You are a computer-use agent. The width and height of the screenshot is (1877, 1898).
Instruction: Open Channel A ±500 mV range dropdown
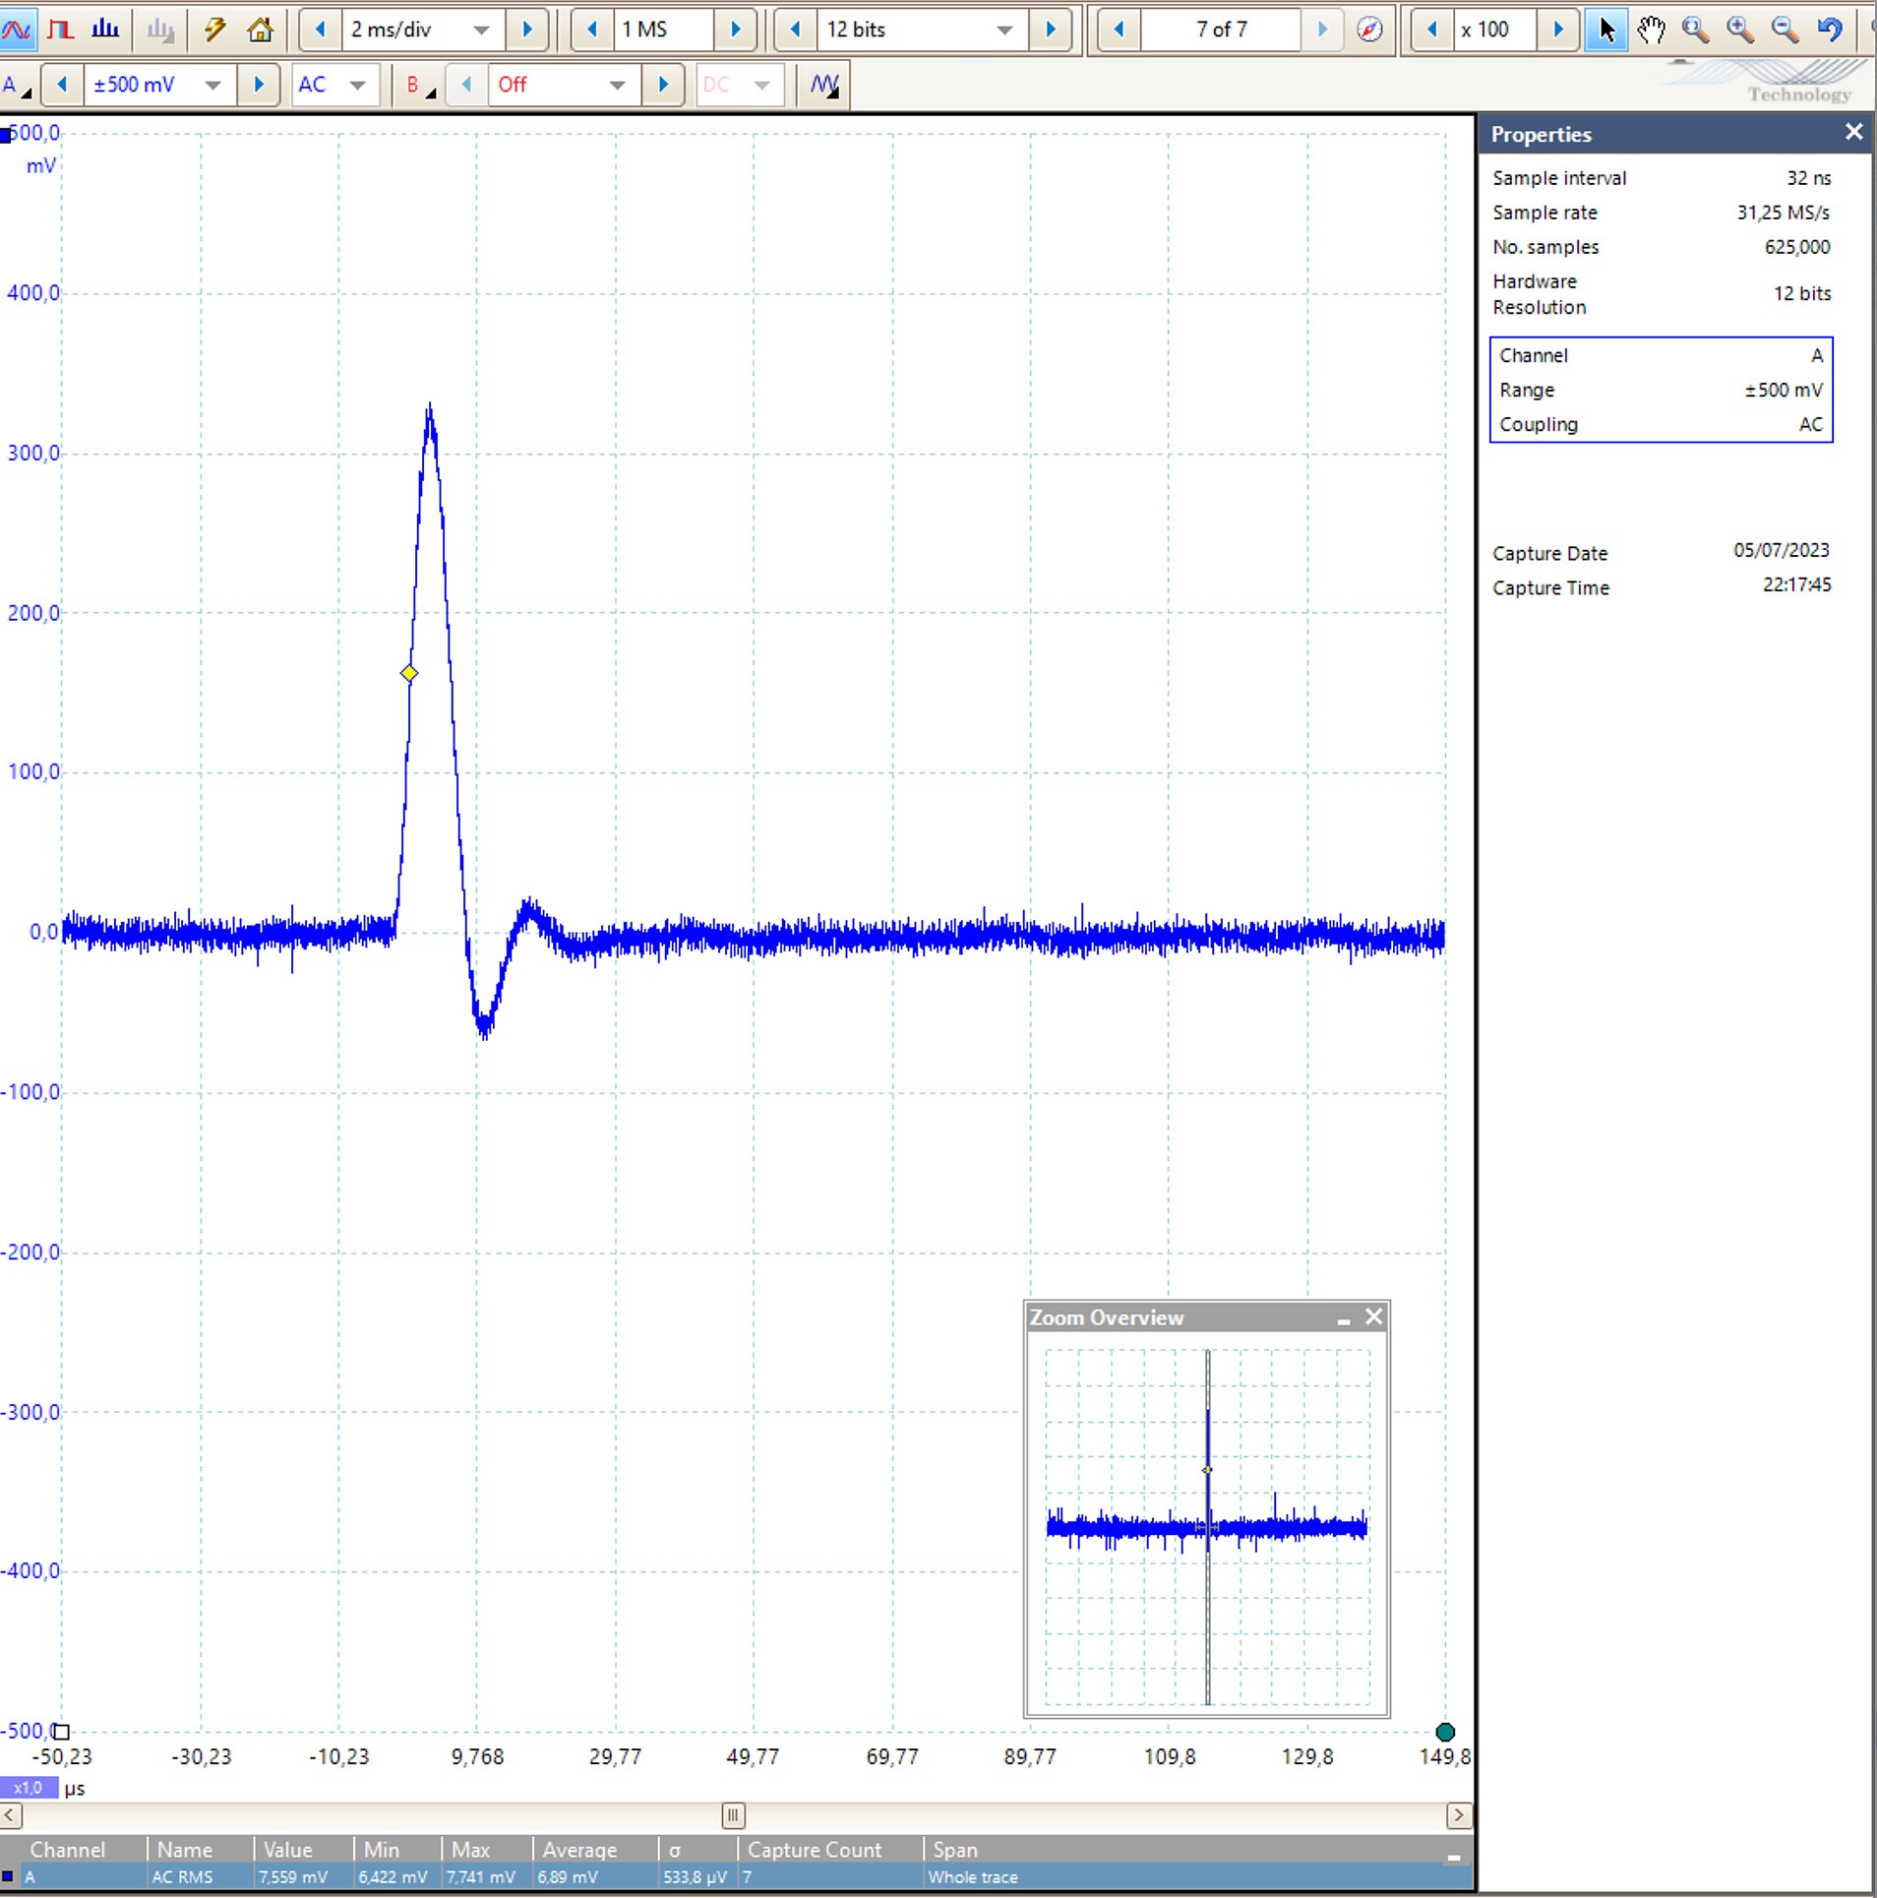(x=212, y=86)
